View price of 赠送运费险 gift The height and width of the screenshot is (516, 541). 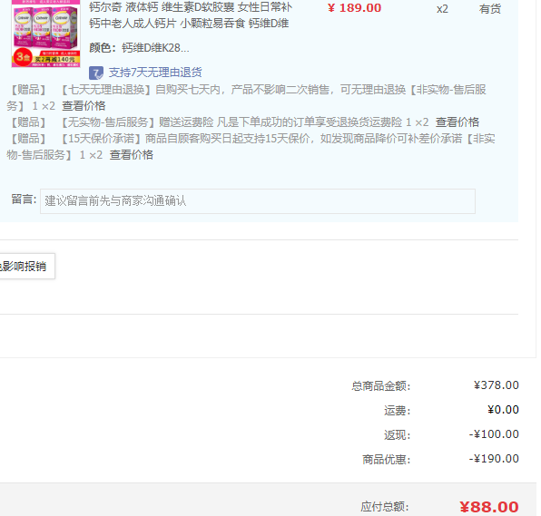(x=457, y=122)
